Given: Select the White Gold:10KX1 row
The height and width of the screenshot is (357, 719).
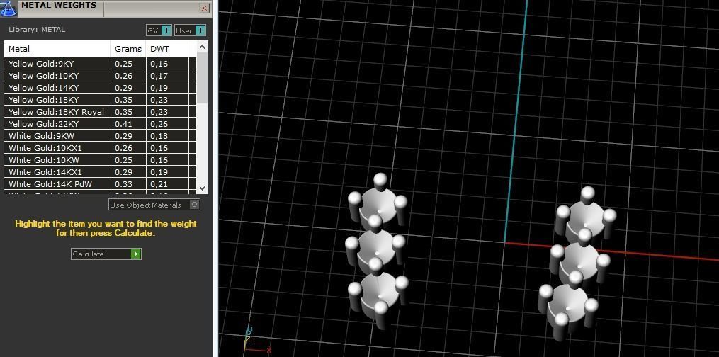Looking at the screenshot, I should click(x=100, y=148).
